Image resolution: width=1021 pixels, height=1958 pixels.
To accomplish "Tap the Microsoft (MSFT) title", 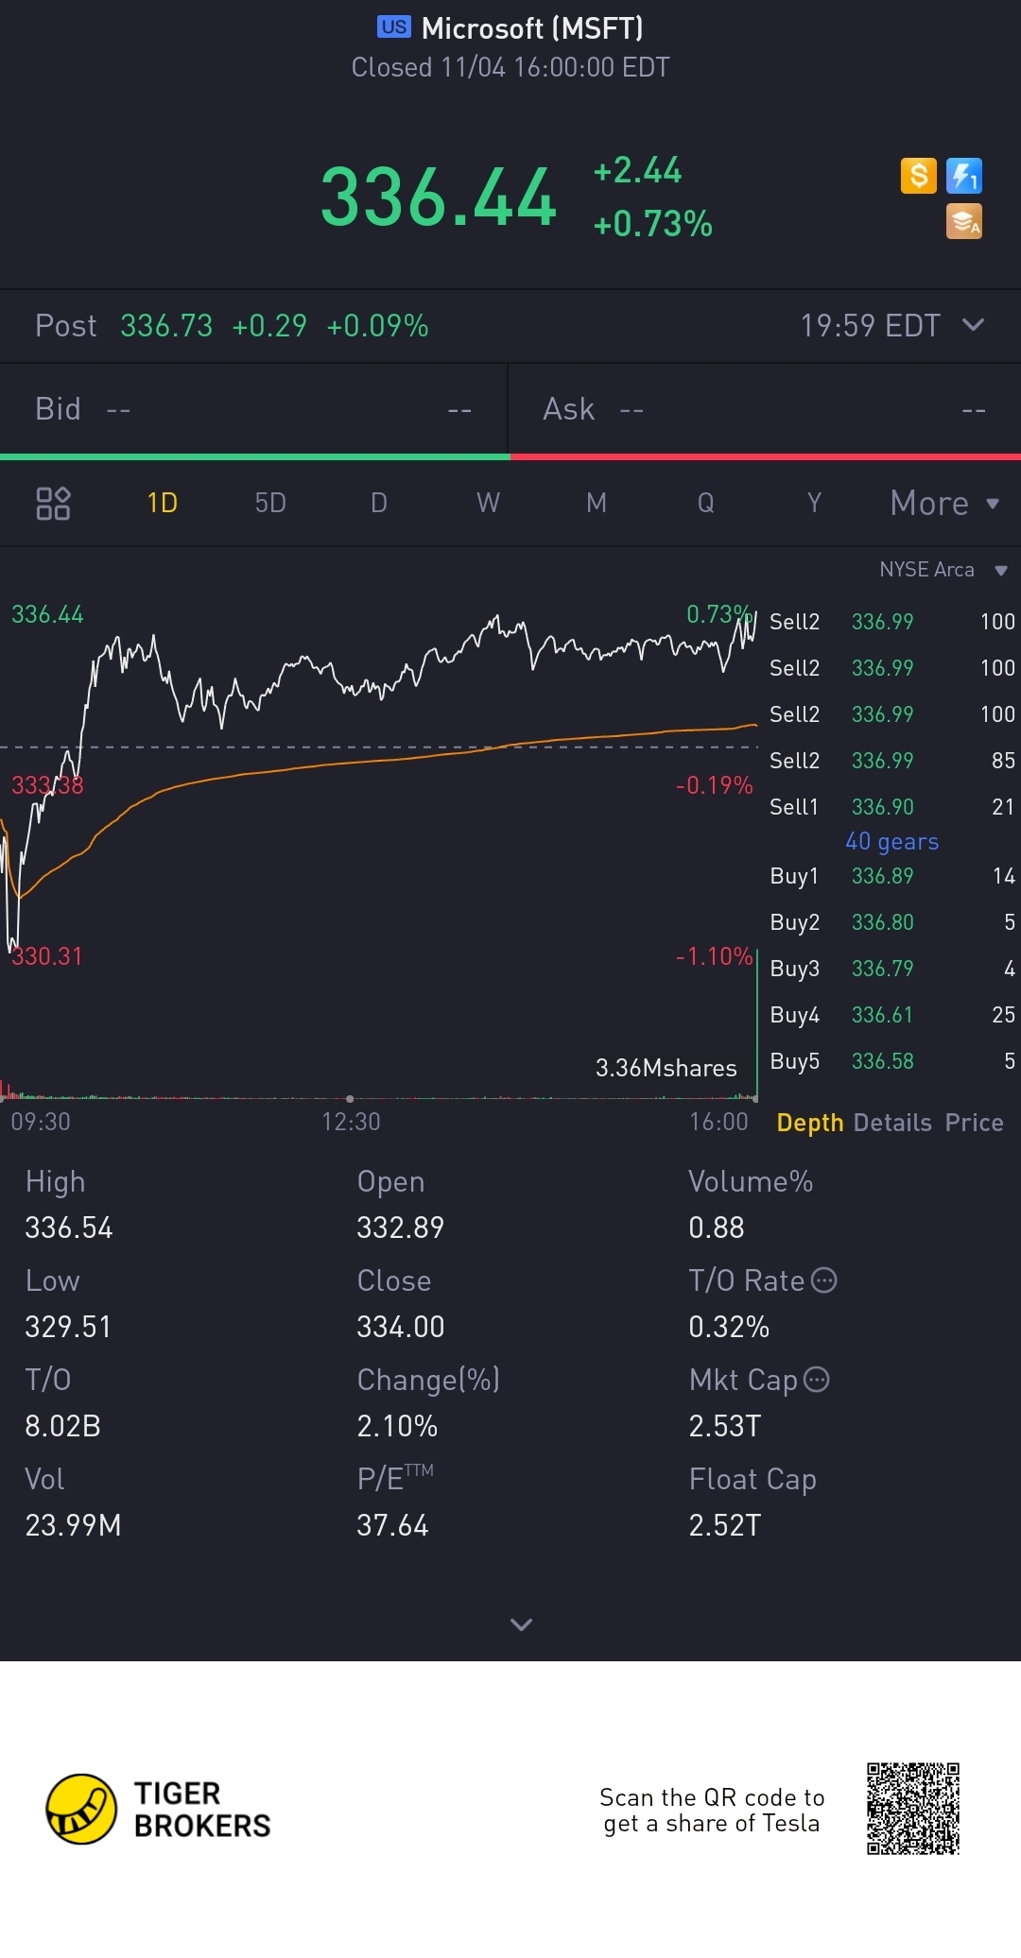I will (x=532, y=28).
